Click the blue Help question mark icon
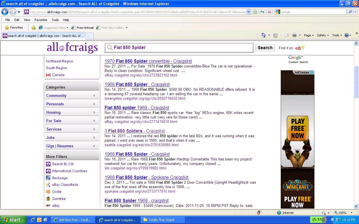Screen dimensions: 359x224 (347, 35)
